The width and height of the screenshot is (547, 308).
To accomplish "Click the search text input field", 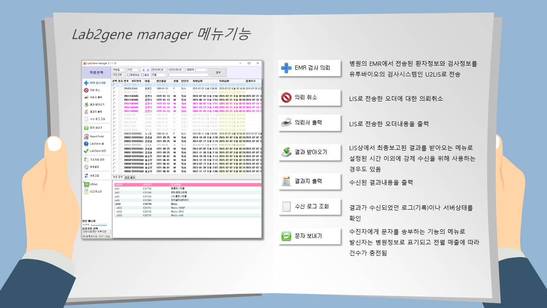I will click(188, 74).
